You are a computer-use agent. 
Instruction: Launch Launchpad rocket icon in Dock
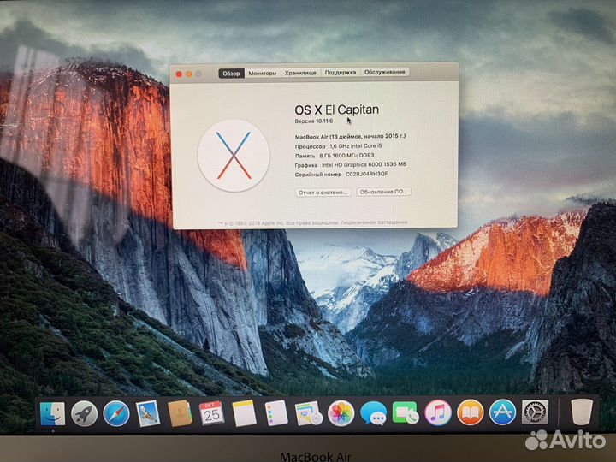pyautogui.click(x=84, y=413)
